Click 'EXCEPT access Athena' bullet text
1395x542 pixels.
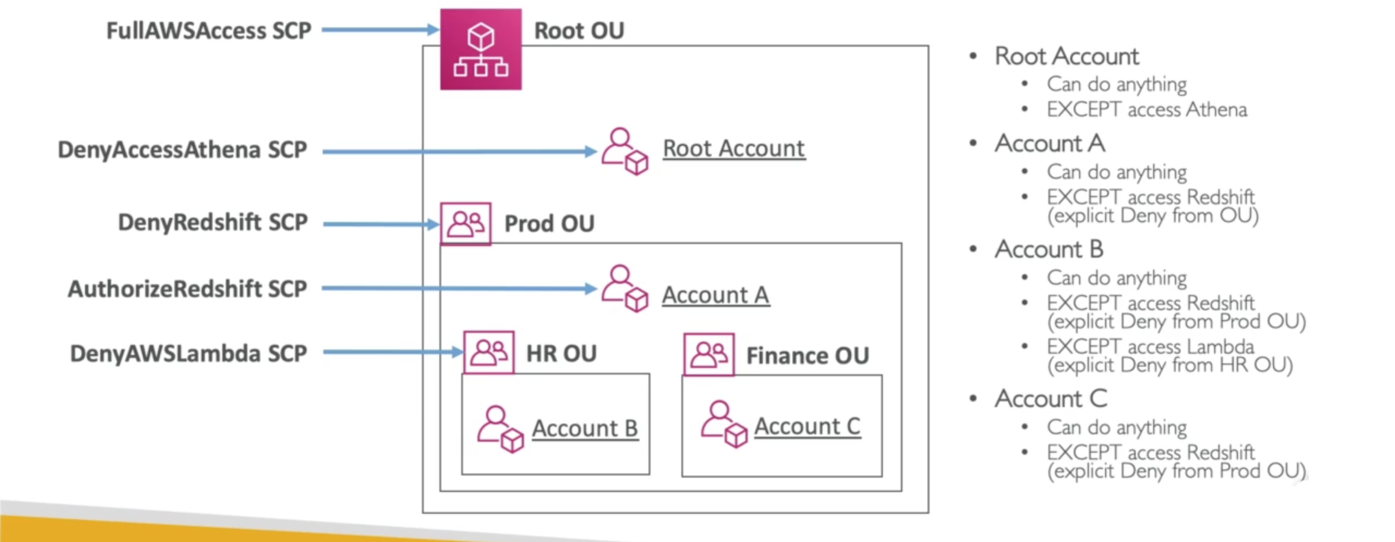[x=1147, y=109]
